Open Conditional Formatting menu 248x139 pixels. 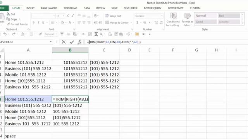173,20
